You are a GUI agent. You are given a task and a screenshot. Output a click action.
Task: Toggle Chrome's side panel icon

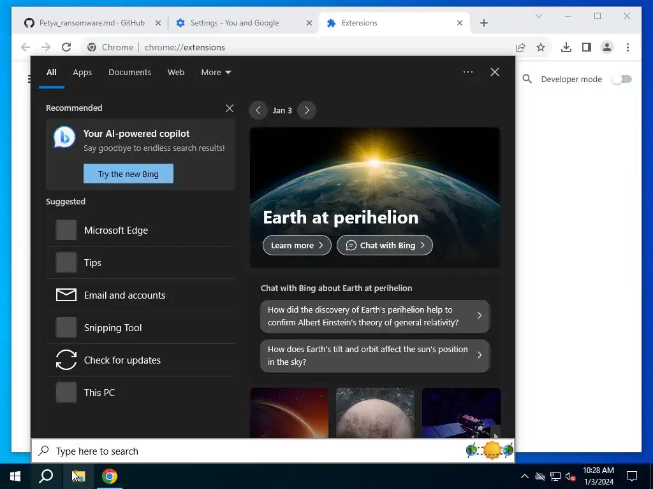[x=587, y=47]
